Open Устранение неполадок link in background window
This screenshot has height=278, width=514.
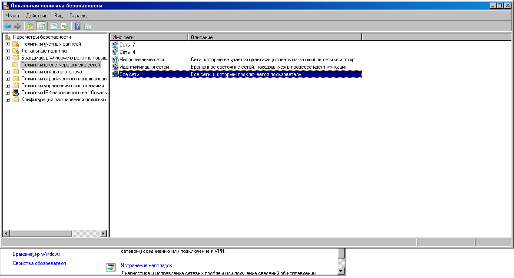(146, 265)
